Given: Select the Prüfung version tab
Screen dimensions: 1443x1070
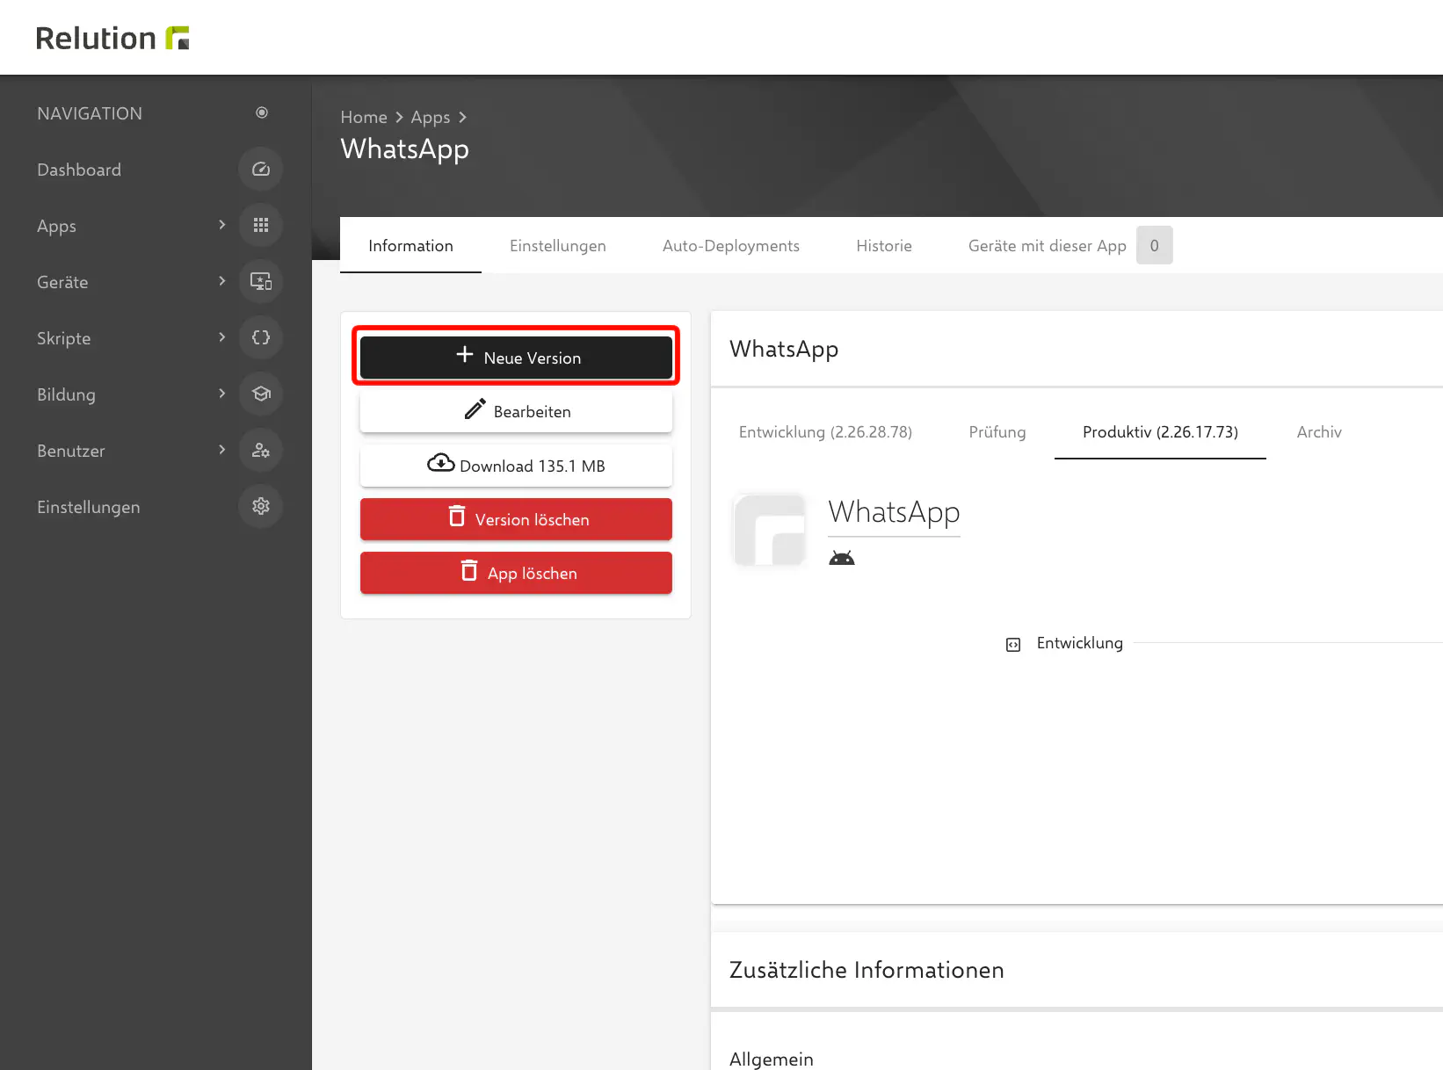Looking at the screenshot, I should point(997,432).
